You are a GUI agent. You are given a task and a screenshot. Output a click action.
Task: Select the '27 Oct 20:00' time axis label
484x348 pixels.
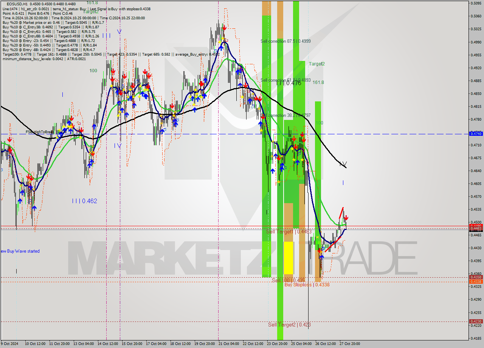pos(350,344)
